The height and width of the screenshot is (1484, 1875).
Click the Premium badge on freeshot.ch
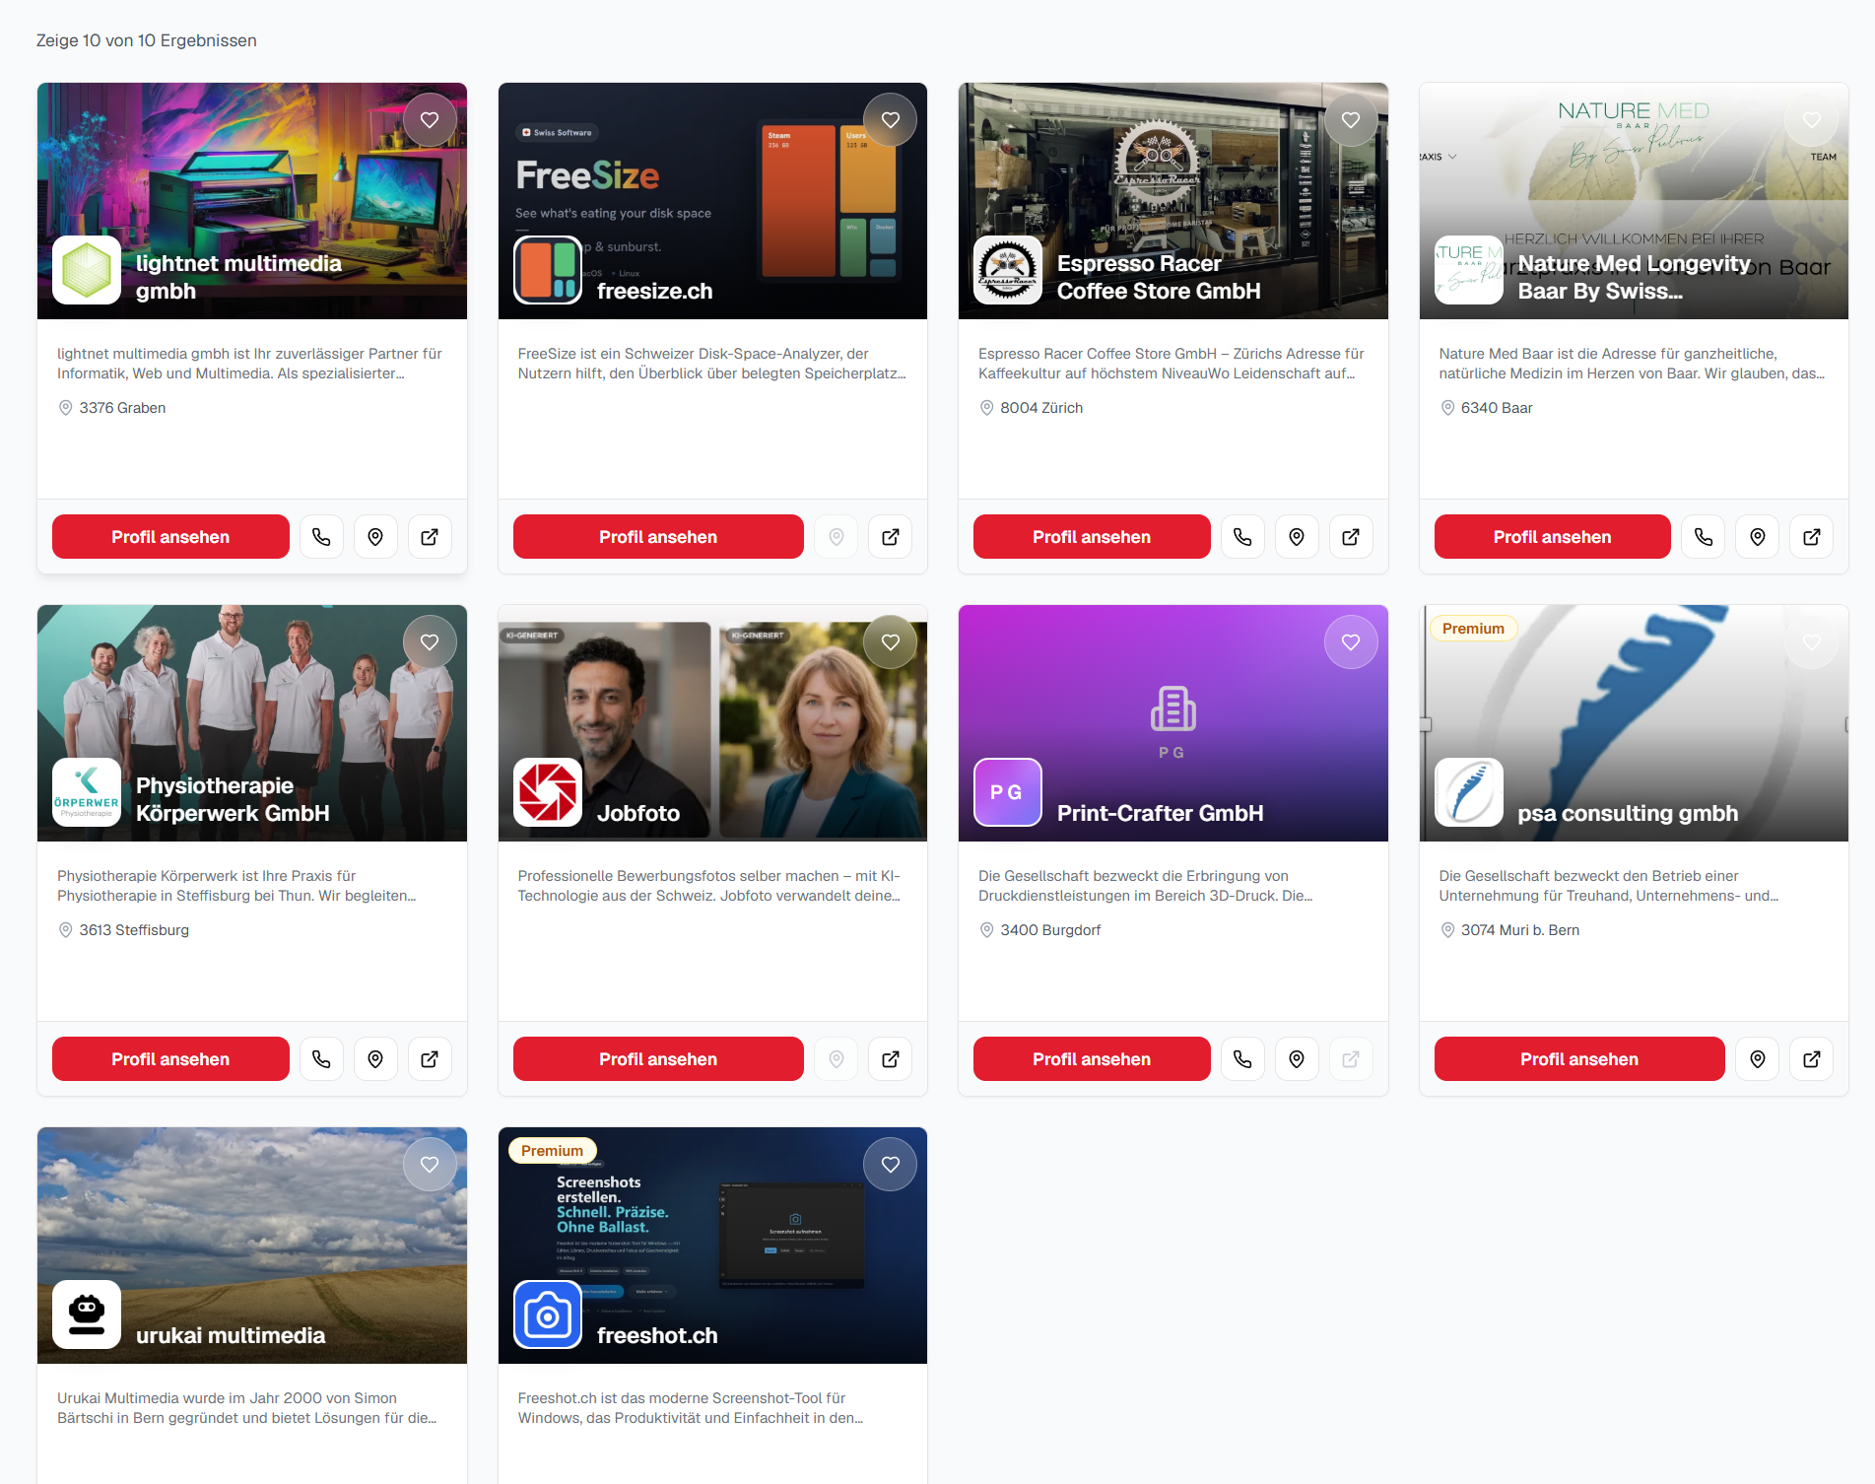[552, 1151]
